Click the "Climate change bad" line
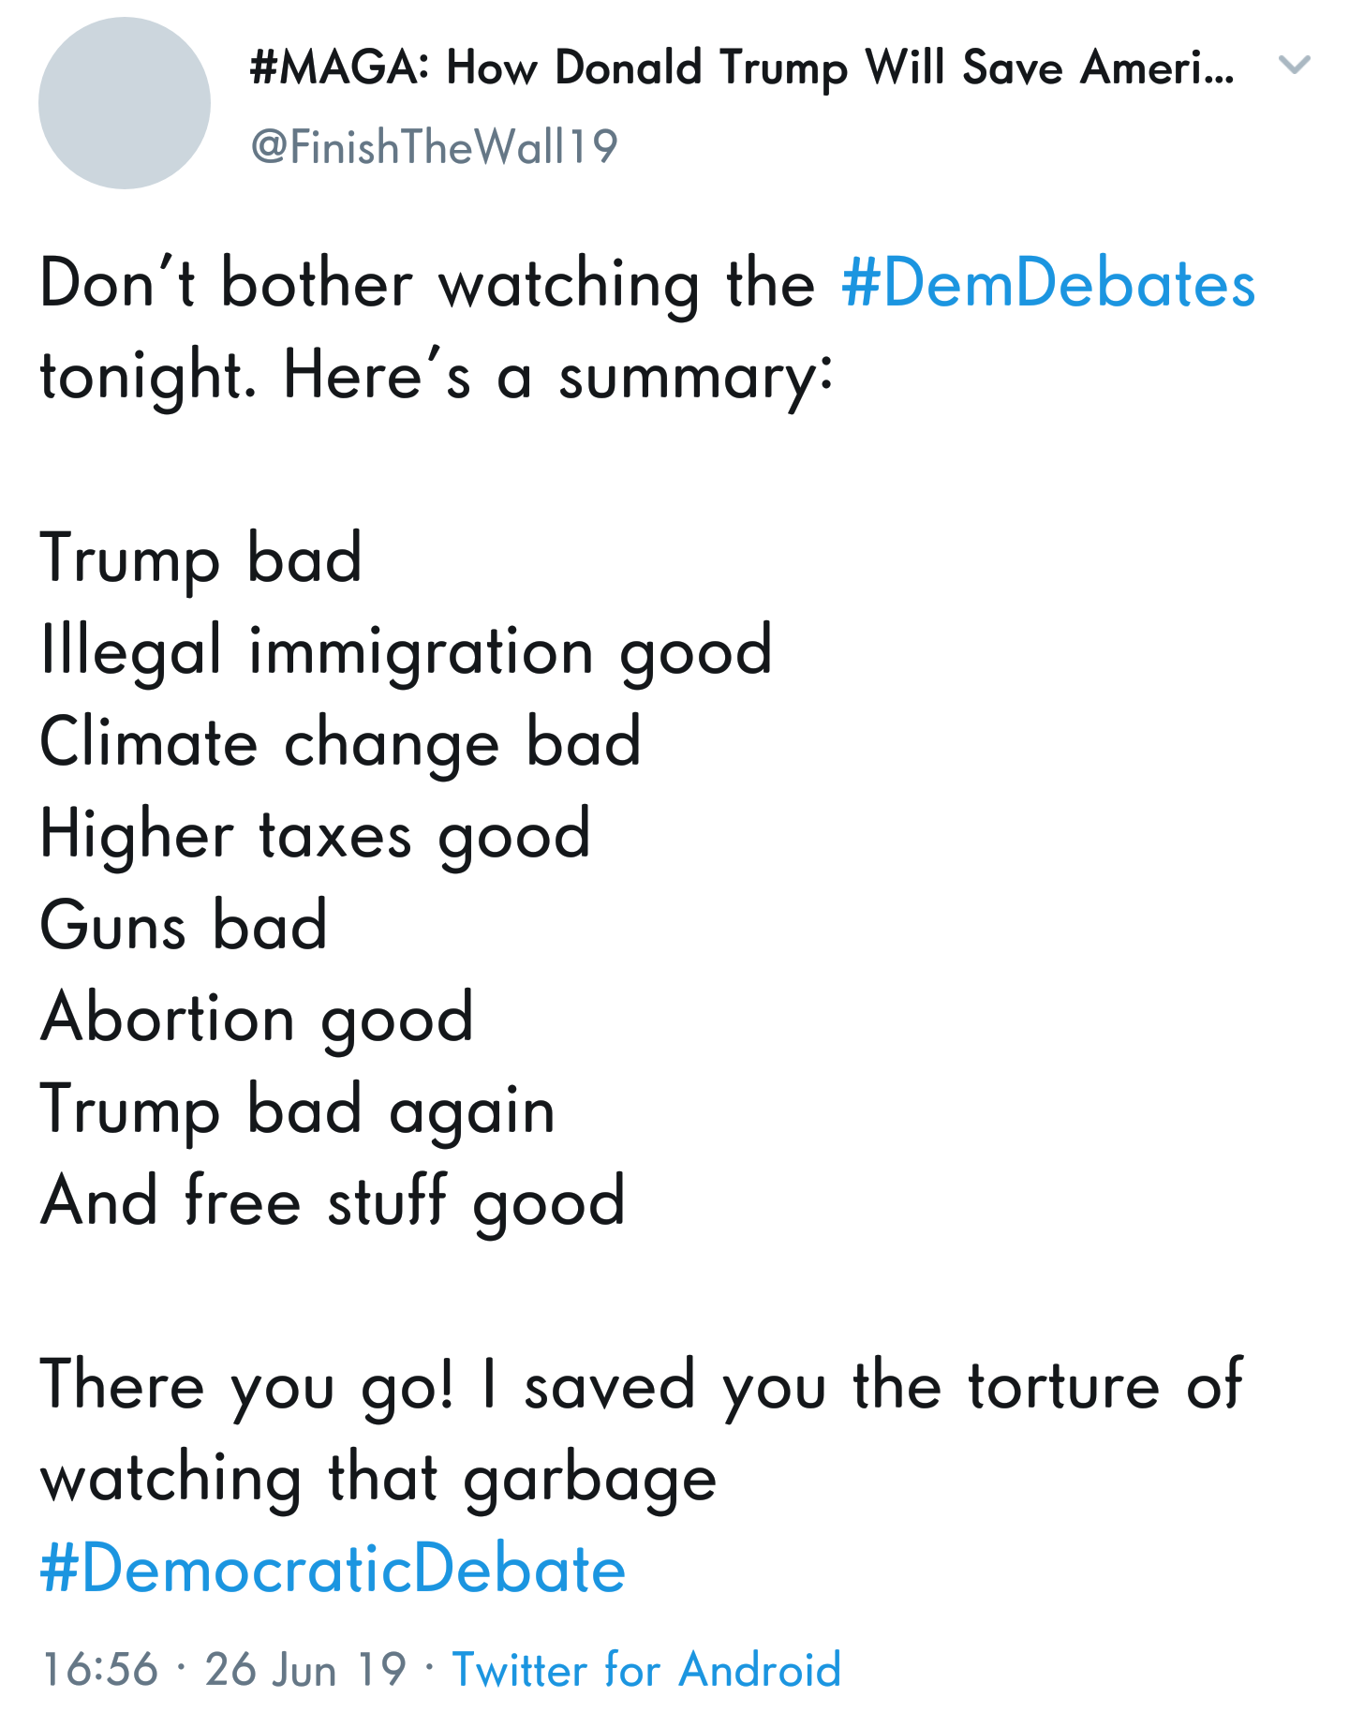This screenshot has height=1713, width=1349. pyautogui.click(x=340, y=742)
